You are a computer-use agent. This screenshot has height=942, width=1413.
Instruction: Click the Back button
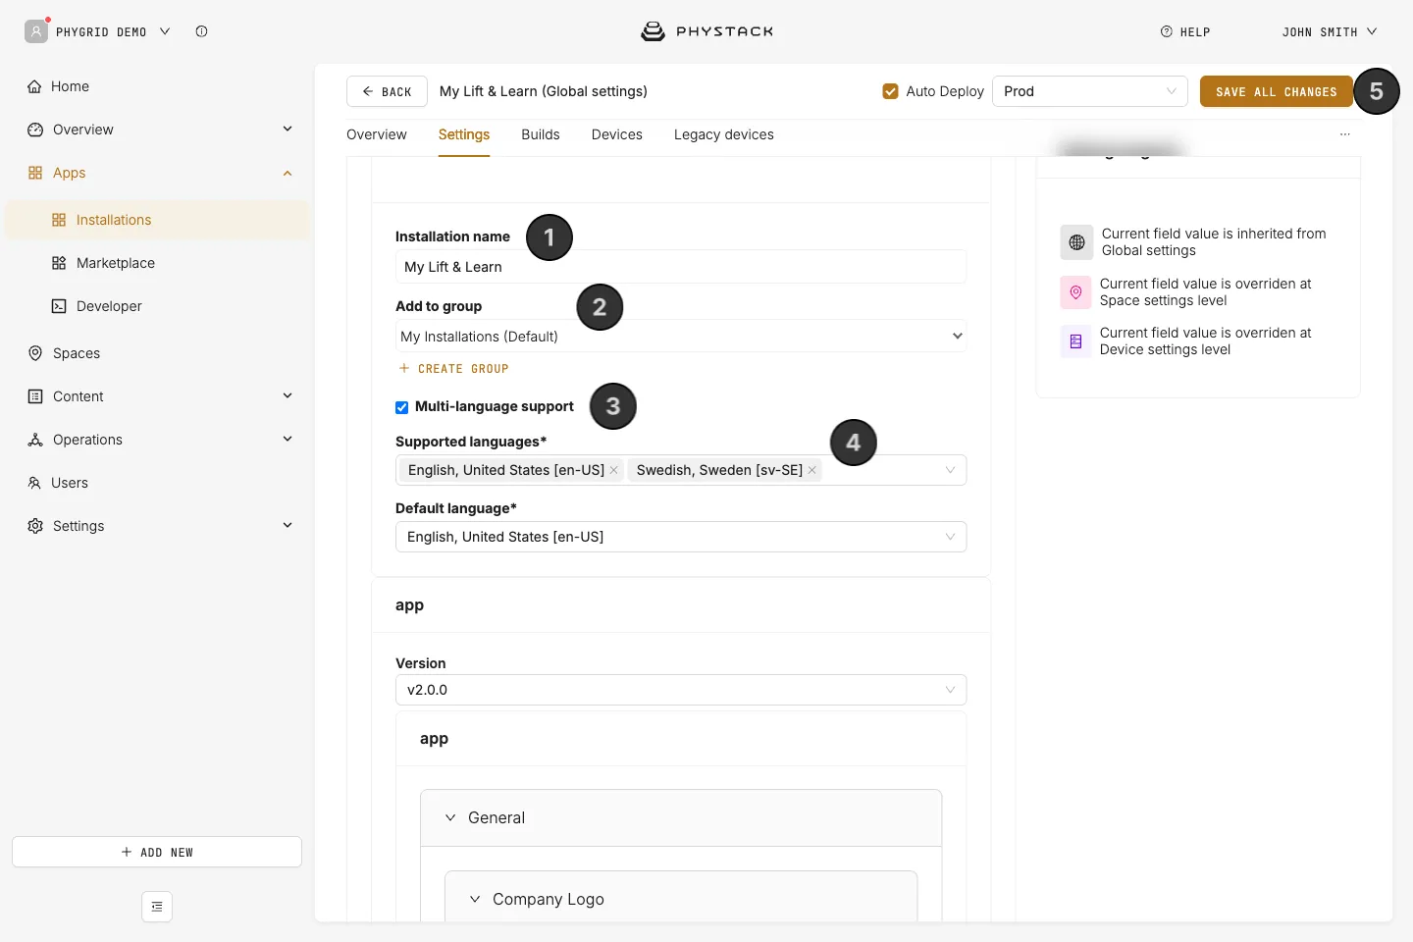pyautogui.click(x=387, y=91)
